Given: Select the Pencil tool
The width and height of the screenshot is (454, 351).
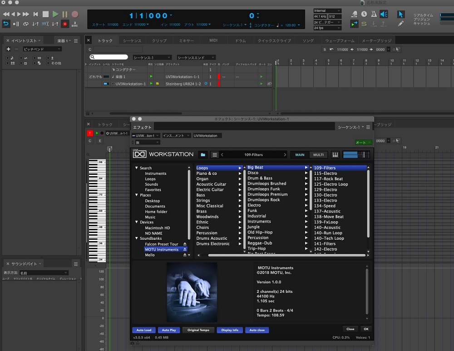Looking at the screenshot, I should coord(401,24).
